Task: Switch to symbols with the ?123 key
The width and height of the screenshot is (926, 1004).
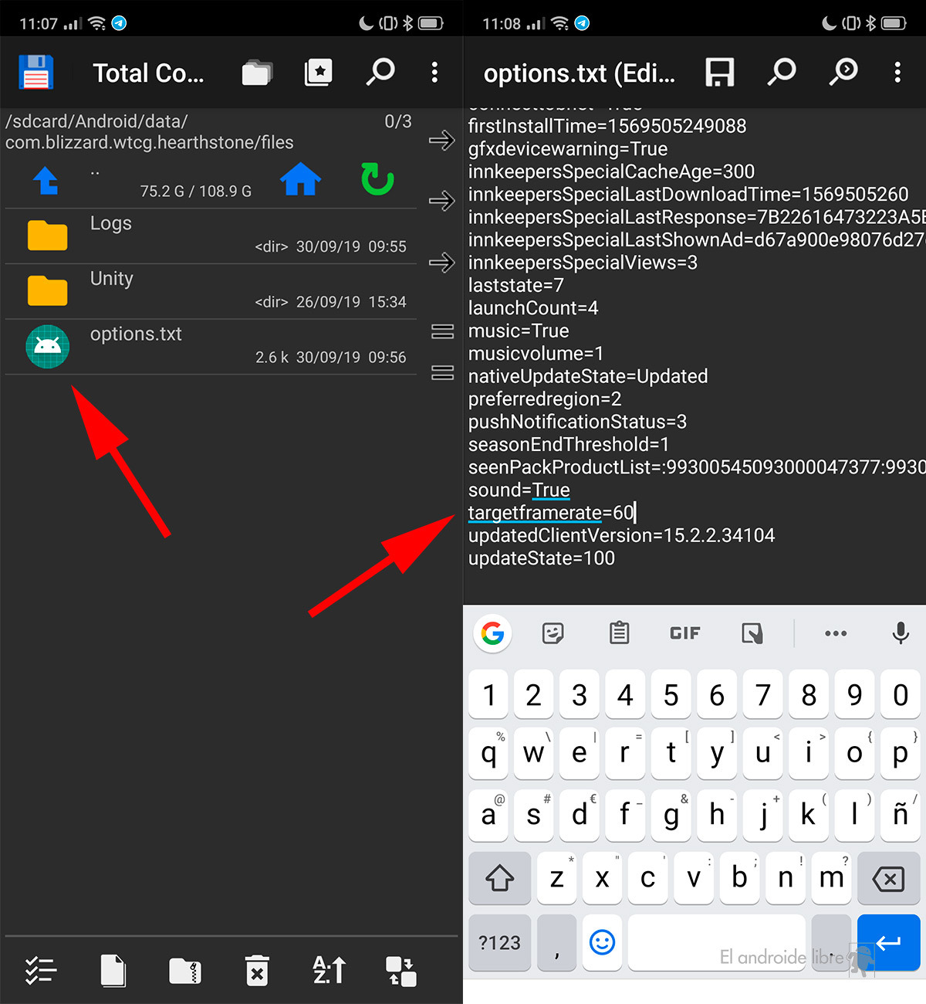Action: (x=499, y=942)
